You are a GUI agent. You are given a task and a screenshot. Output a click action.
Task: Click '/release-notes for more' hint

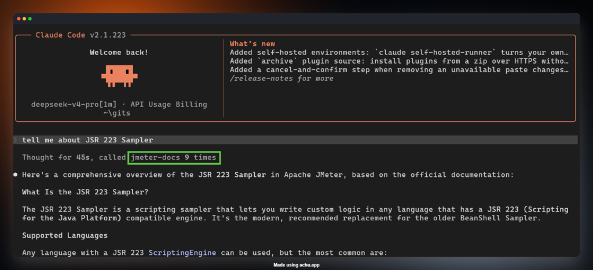click(x=282, y=79)
